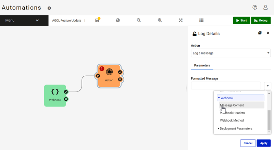Open the help question mark icon
274x150 pixels.
(x=255, y=7)
